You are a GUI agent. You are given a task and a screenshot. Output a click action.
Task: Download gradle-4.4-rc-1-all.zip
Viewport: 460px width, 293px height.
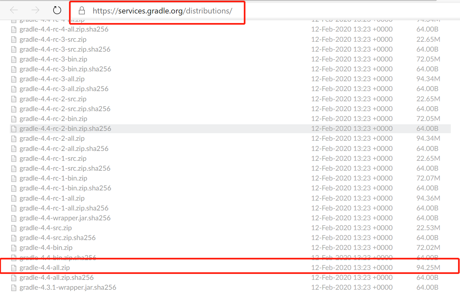coord(52,198)
